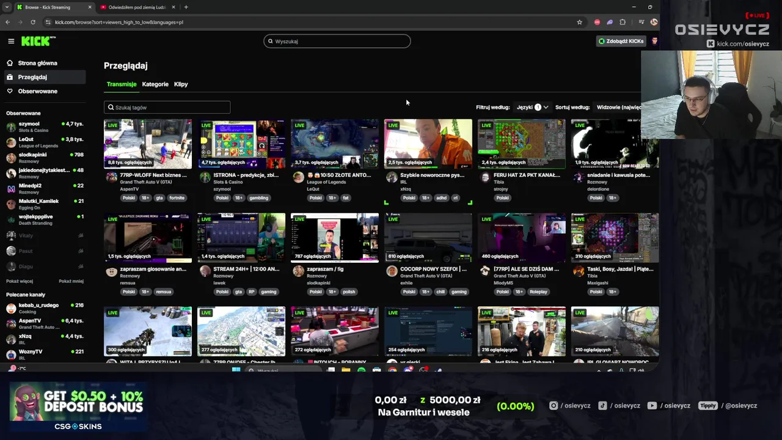Open Minedpl2 followed channel
Viewport: 782px width, 440px height.
click(x=44, y=188)
